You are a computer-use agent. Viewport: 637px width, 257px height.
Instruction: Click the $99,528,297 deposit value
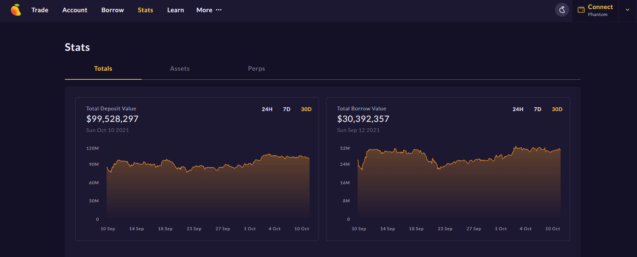[112, 119]
